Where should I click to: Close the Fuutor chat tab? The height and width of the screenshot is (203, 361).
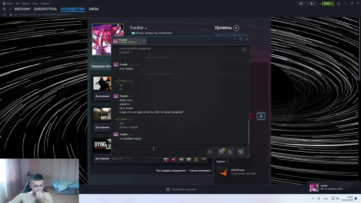pyautogui.click(x=144, y=41)
